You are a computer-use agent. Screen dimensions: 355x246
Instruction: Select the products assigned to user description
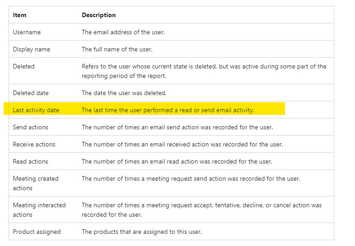[x=141, y=232]
